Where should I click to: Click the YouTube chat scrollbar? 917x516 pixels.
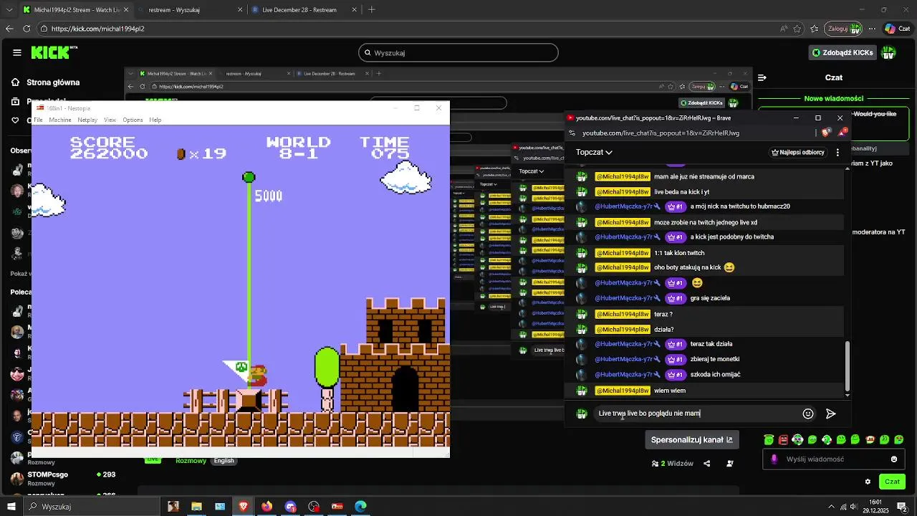848,367
